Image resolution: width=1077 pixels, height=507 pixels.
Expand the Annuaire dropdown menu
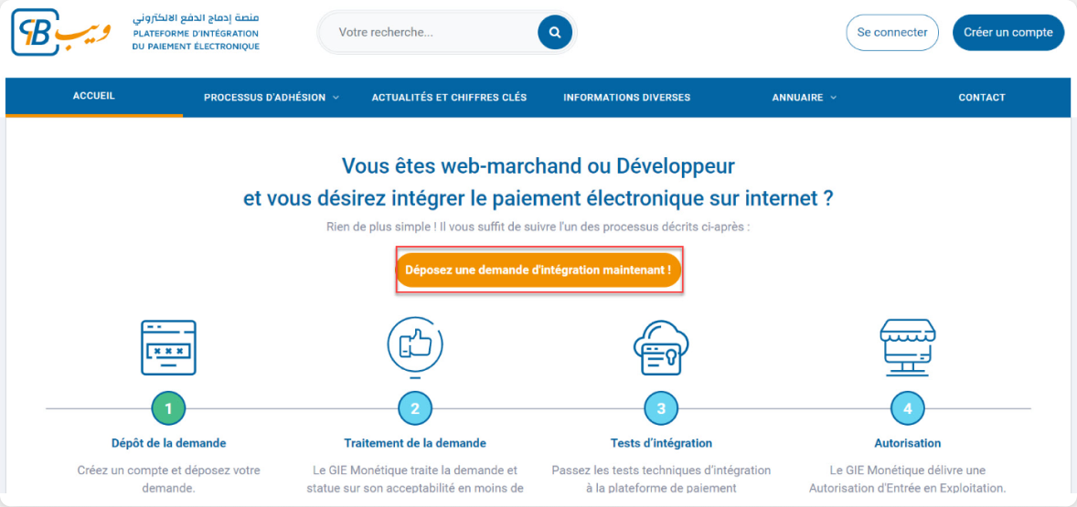click(x=804, y=98)
